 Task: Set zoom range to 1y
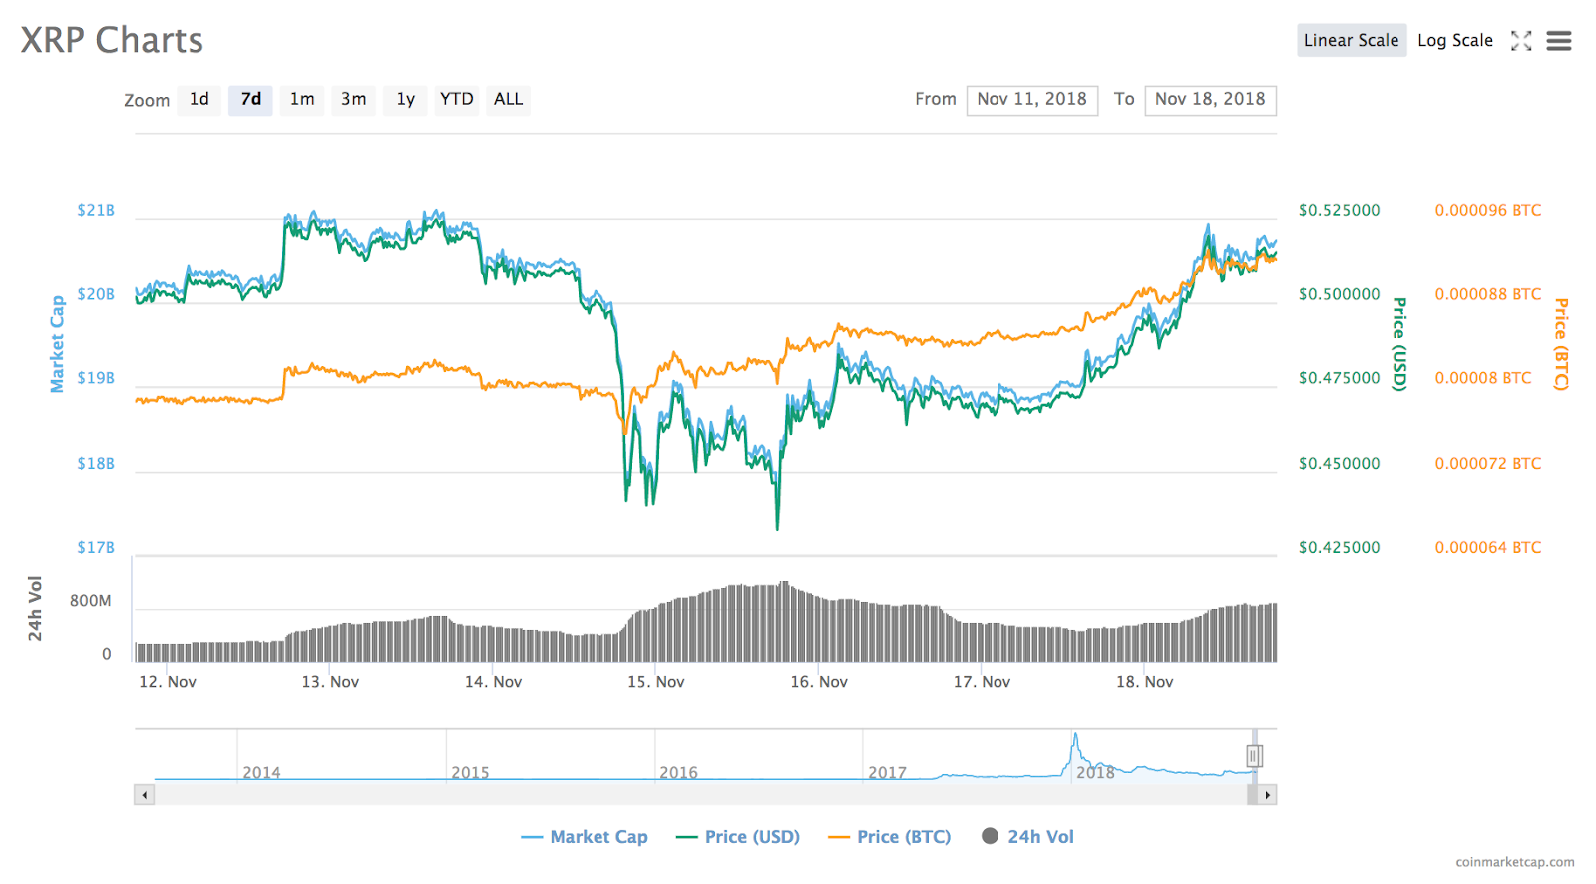click(x=406, y=99)
